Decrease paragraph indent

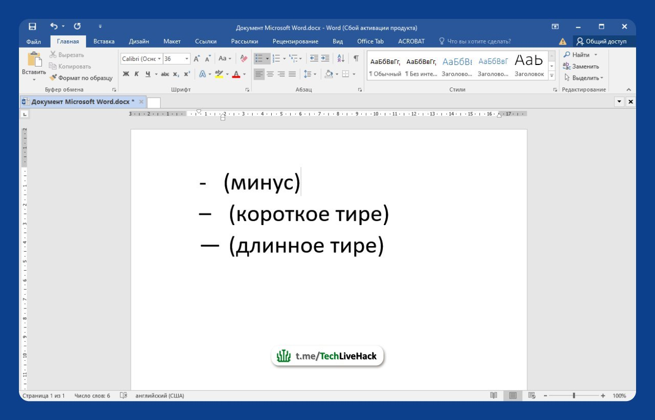pyautogui.click(x=314, y=58)
